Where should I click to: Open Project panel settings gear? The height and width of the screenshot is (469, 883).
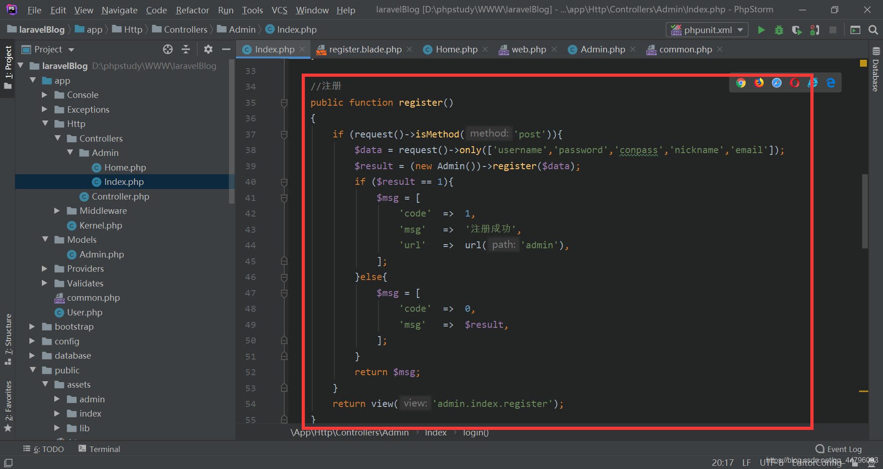pyautogui.click(x=208, y=49)
